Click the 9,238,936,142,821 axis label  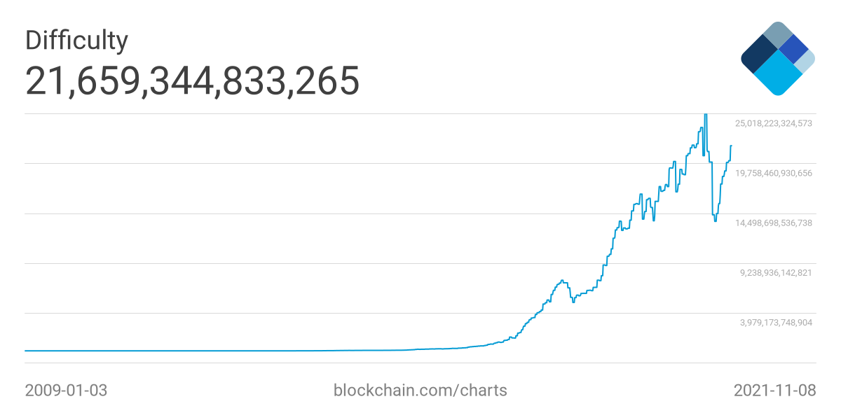776,272
